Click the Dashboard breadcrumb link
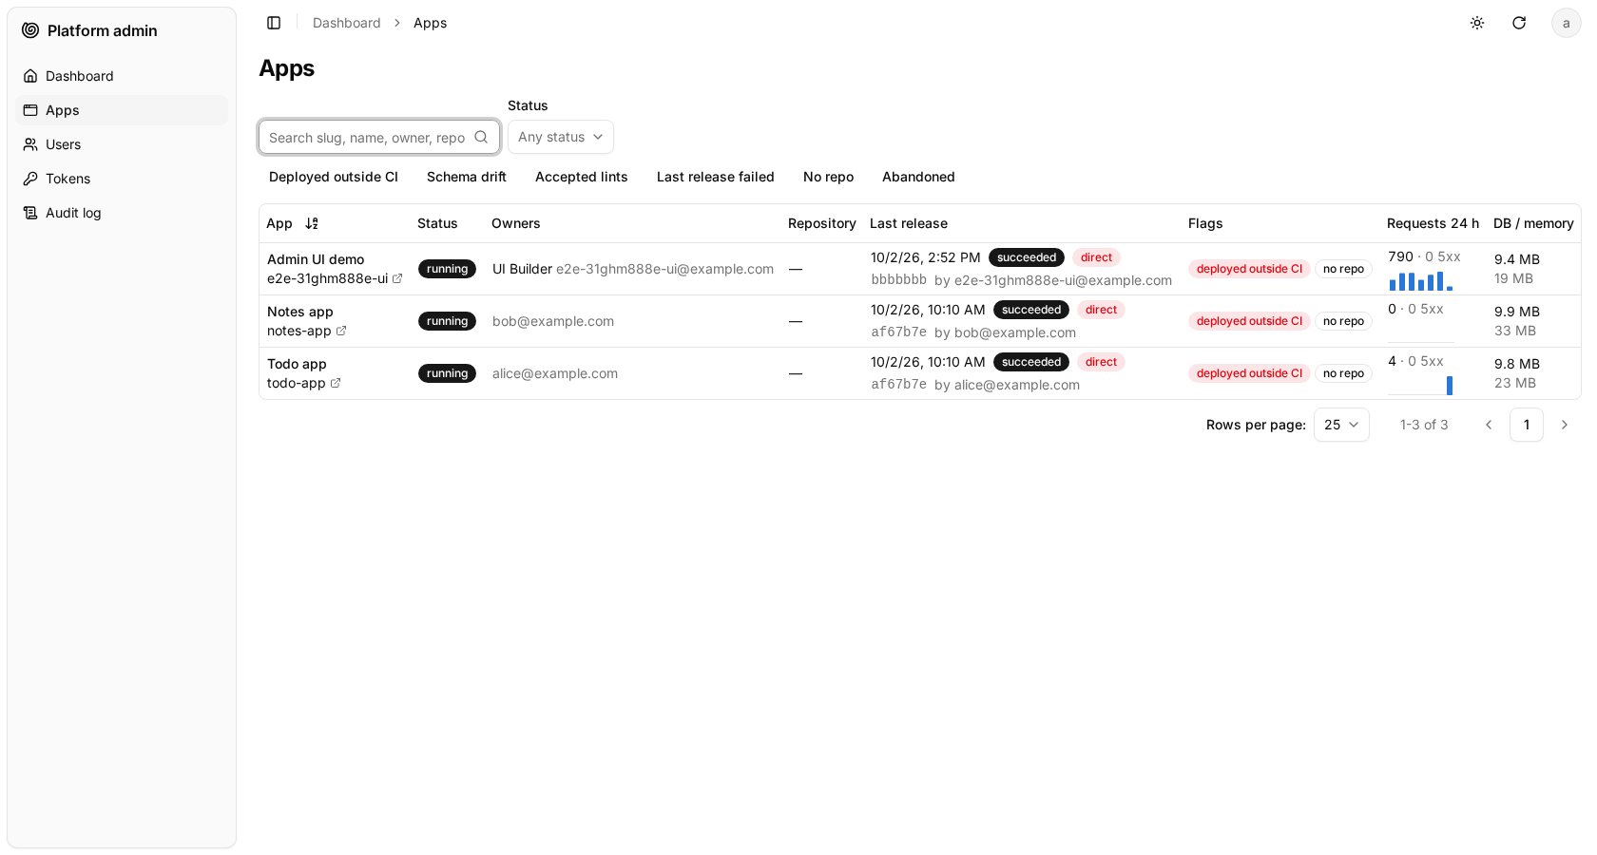This screenshot has height=855, width=1597. 346,23
